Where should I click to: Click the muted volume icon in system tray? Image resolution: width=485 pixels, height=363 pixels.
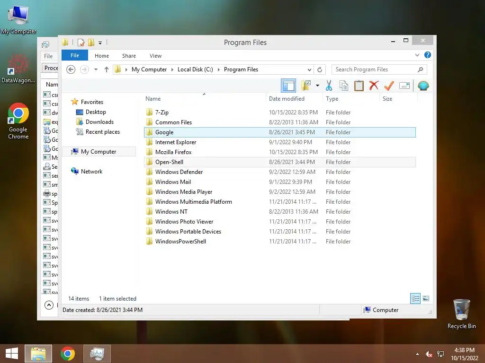coord(429,354)
